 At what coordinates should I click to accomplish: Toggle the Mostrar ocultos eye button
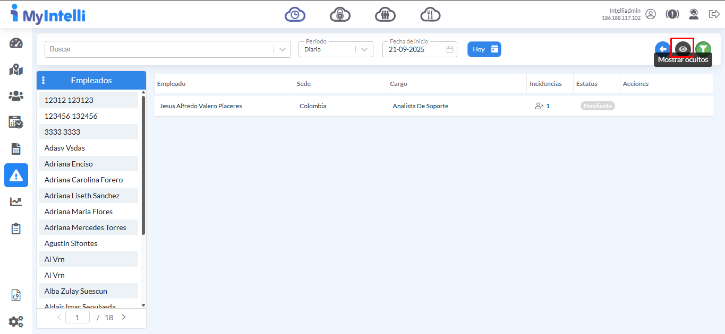(683, 49)
